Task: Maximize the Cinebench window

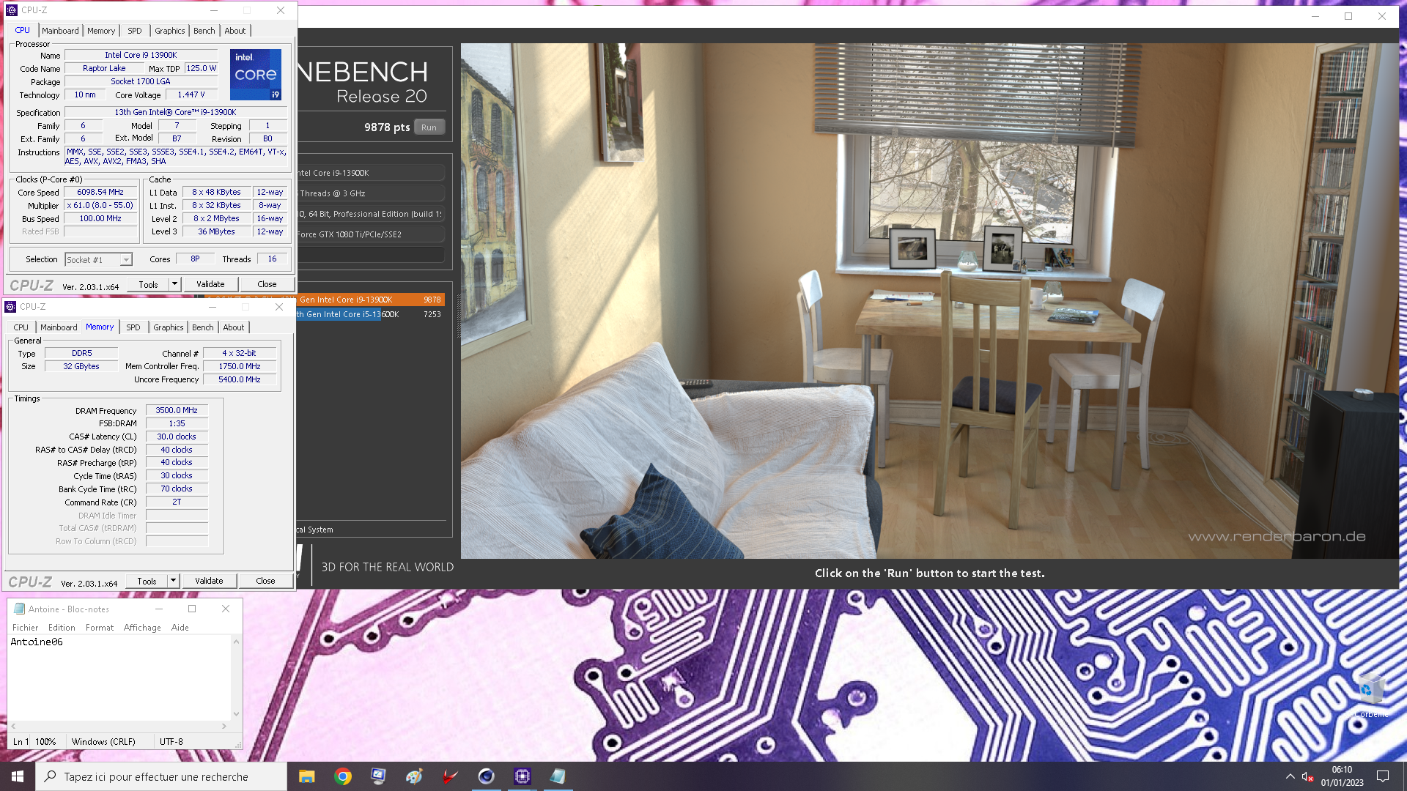Action: point(1348,16)
